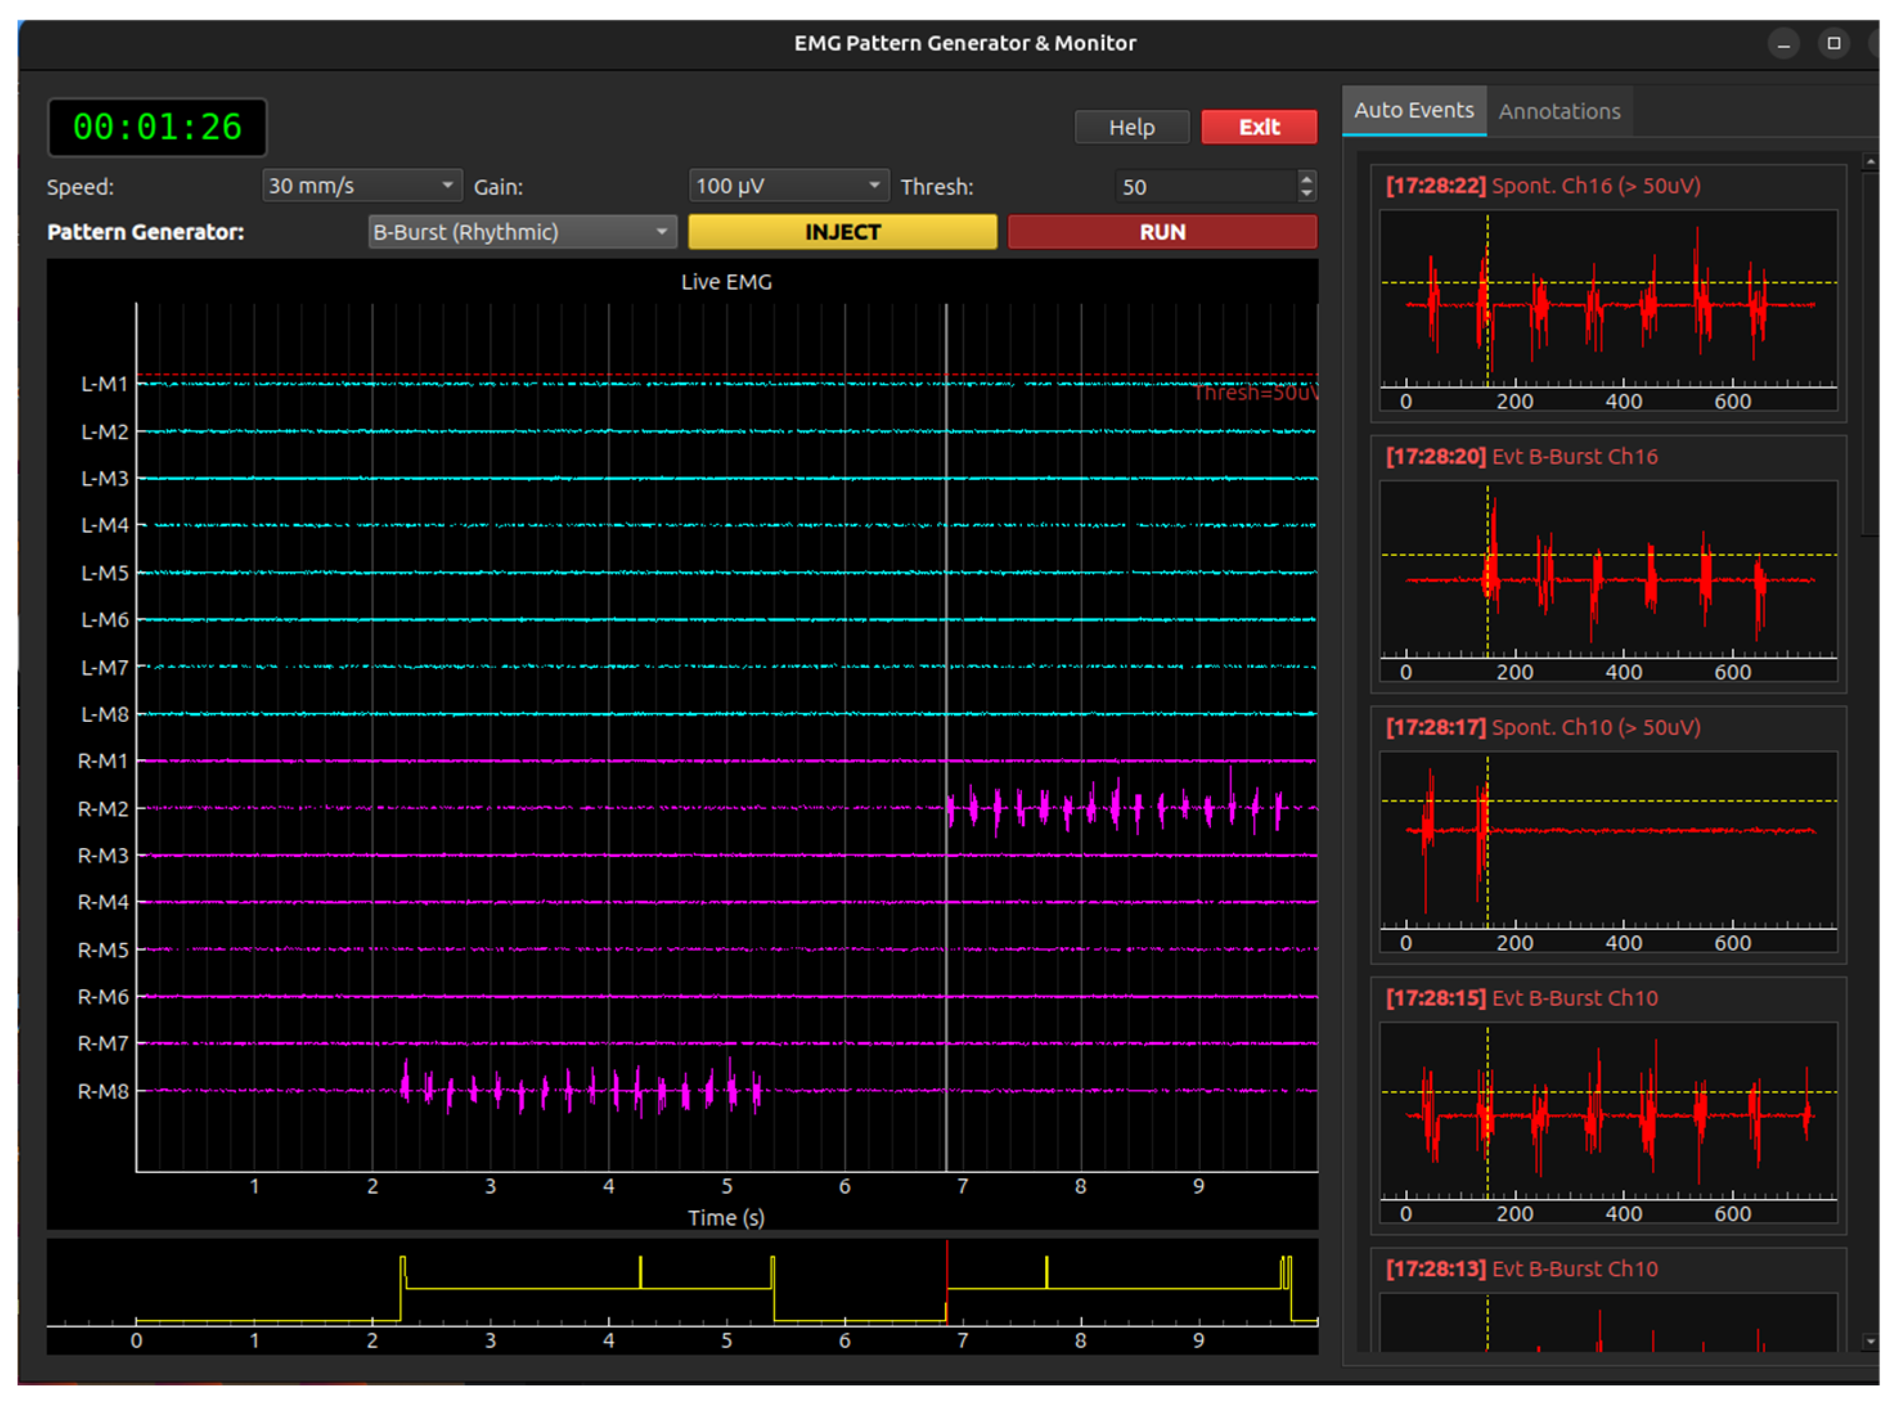The height and width of the screenshot is (1404, 1893).
Task: Click the yellow INJECT button
Action: tap(842, 232)
